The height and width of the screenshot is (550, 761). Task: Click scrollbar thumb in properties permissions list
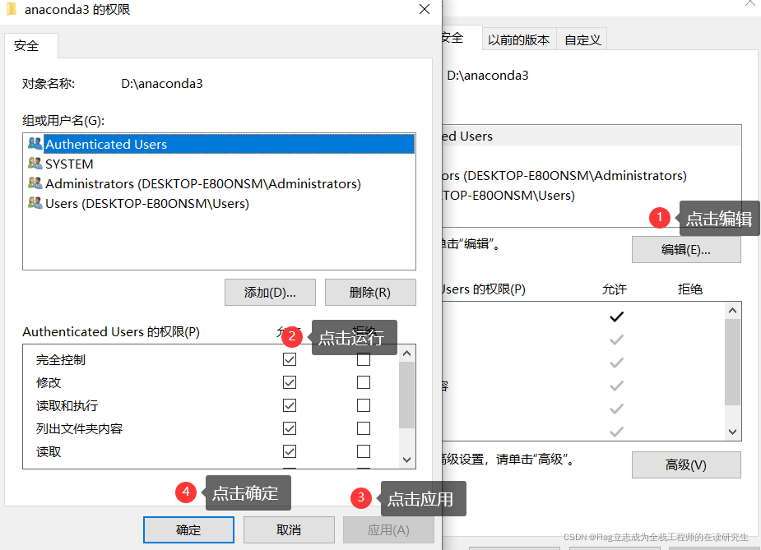(x=732, y=362)
